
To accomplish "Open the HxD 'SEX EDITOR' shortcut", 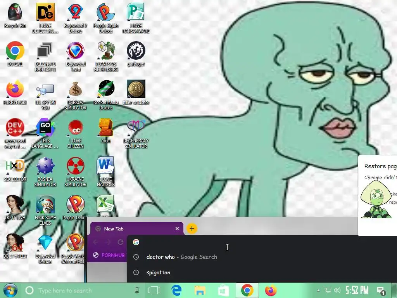I will coord(15,169).
